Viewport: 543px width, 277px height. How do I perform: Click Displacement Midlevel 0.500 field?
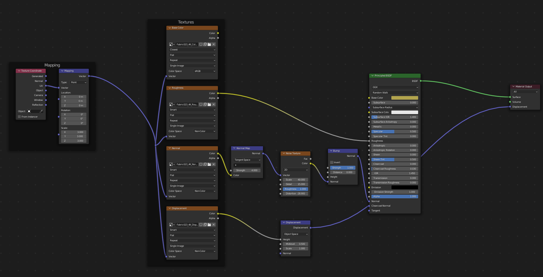[295, 244]
